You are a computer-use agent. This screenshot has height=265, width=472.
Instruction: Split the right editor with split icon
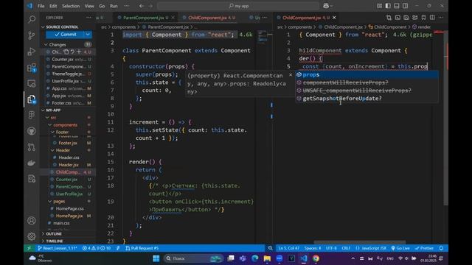pyautogui.click(x=432, y=18)
